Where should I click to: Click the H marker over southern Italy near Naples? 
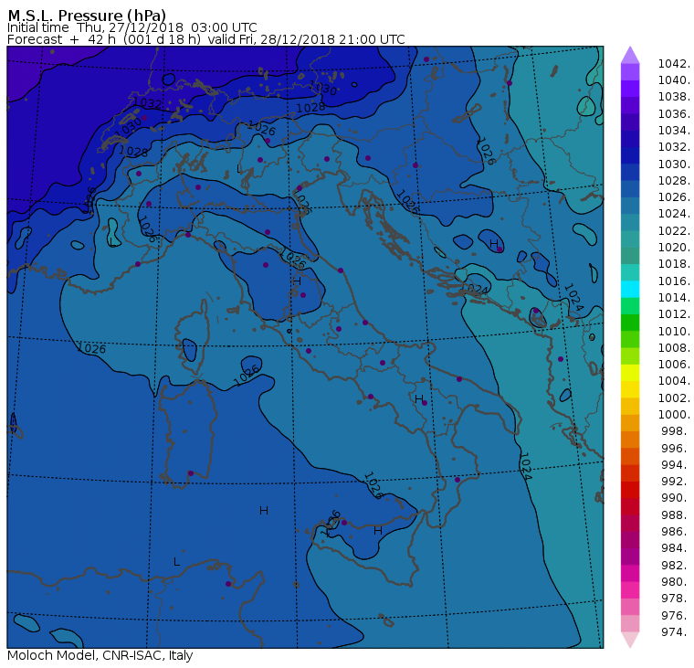[419, 399]
